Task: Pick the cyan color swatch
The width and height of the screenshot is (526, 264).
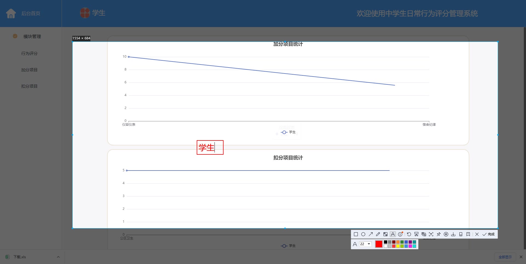Action: tap(414, 246)
